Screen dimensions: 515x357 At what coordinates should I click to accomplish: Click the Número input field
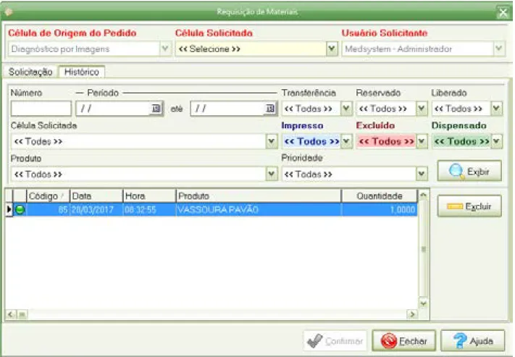click(41, 109)
